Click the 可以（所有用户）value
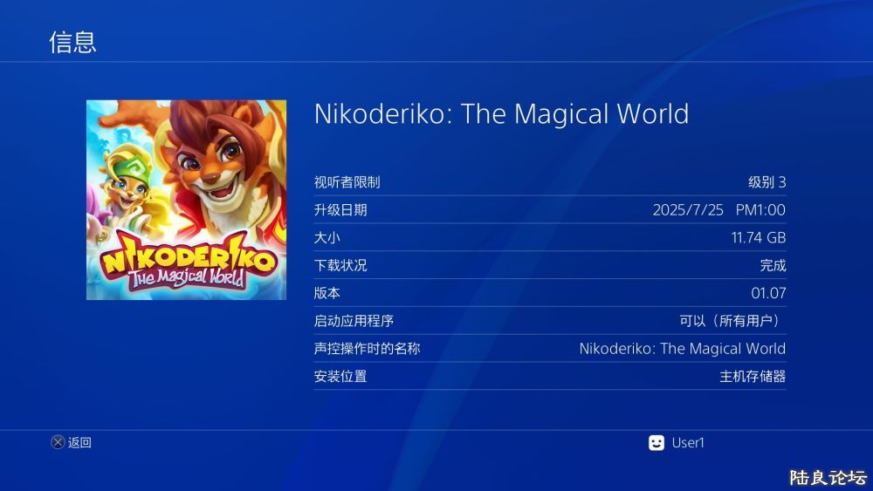873x491 pixels. (732, 322)
